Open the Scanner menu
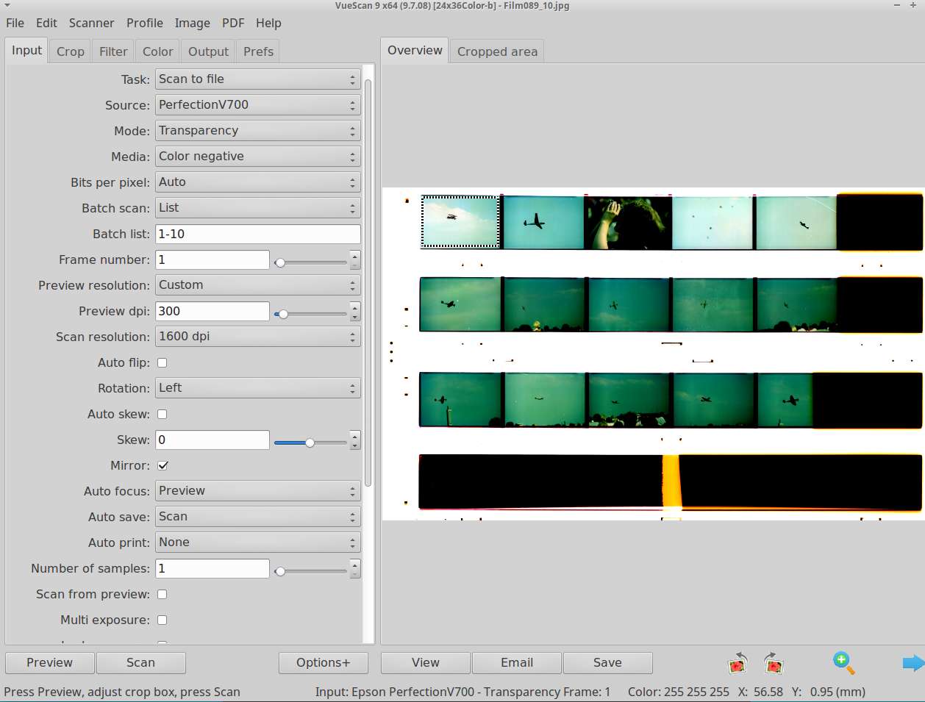Viewport: 925px width, 702px height. coord(91,23)
